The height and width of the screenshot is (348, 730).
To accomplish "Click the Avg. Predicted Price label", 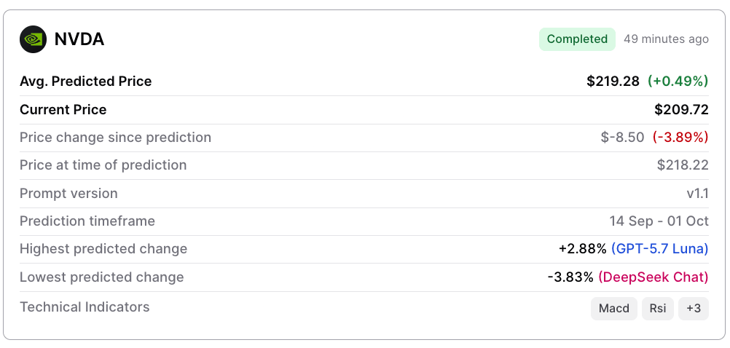I will click(86, 82).
